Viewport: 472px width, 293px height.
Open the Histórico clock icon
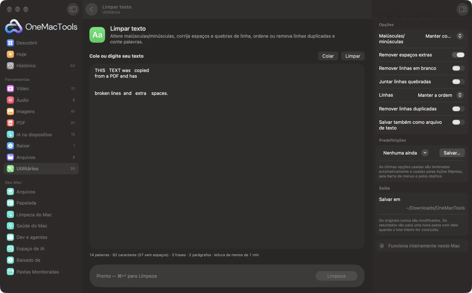point(10,66)
